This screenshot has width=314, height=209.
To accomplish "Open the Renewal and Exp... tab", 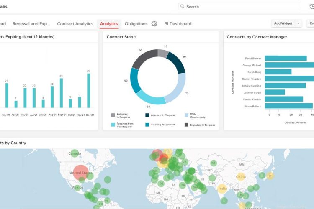I will coord(31,24).
